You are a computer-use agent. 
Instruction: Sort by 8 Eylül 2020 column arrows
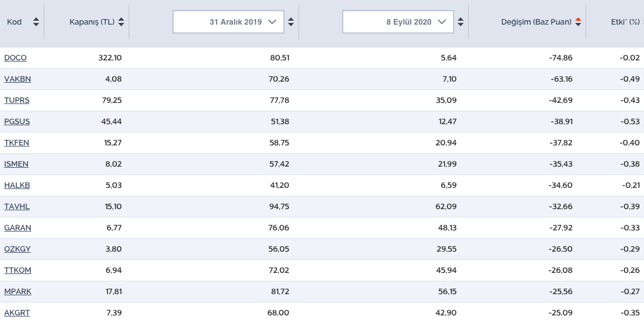[460, 22]
